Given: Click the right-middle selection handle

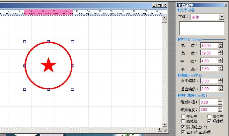Looking at the screenshot, I should click(72, 66).
